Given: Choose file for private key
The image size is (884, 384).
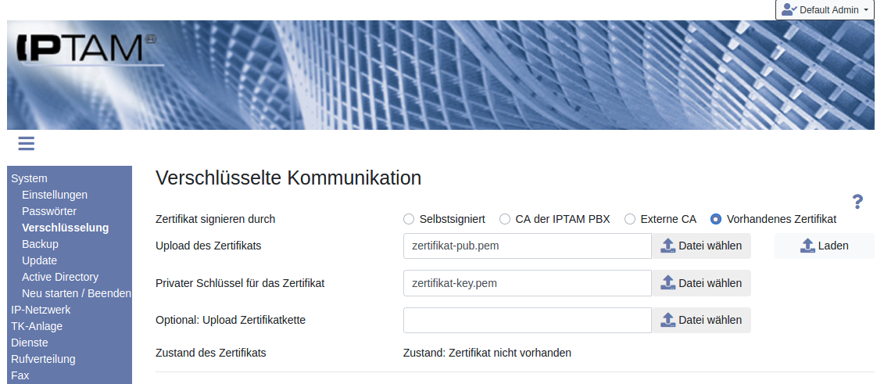Looking at the screenshot, I should (x=701, y=283).
